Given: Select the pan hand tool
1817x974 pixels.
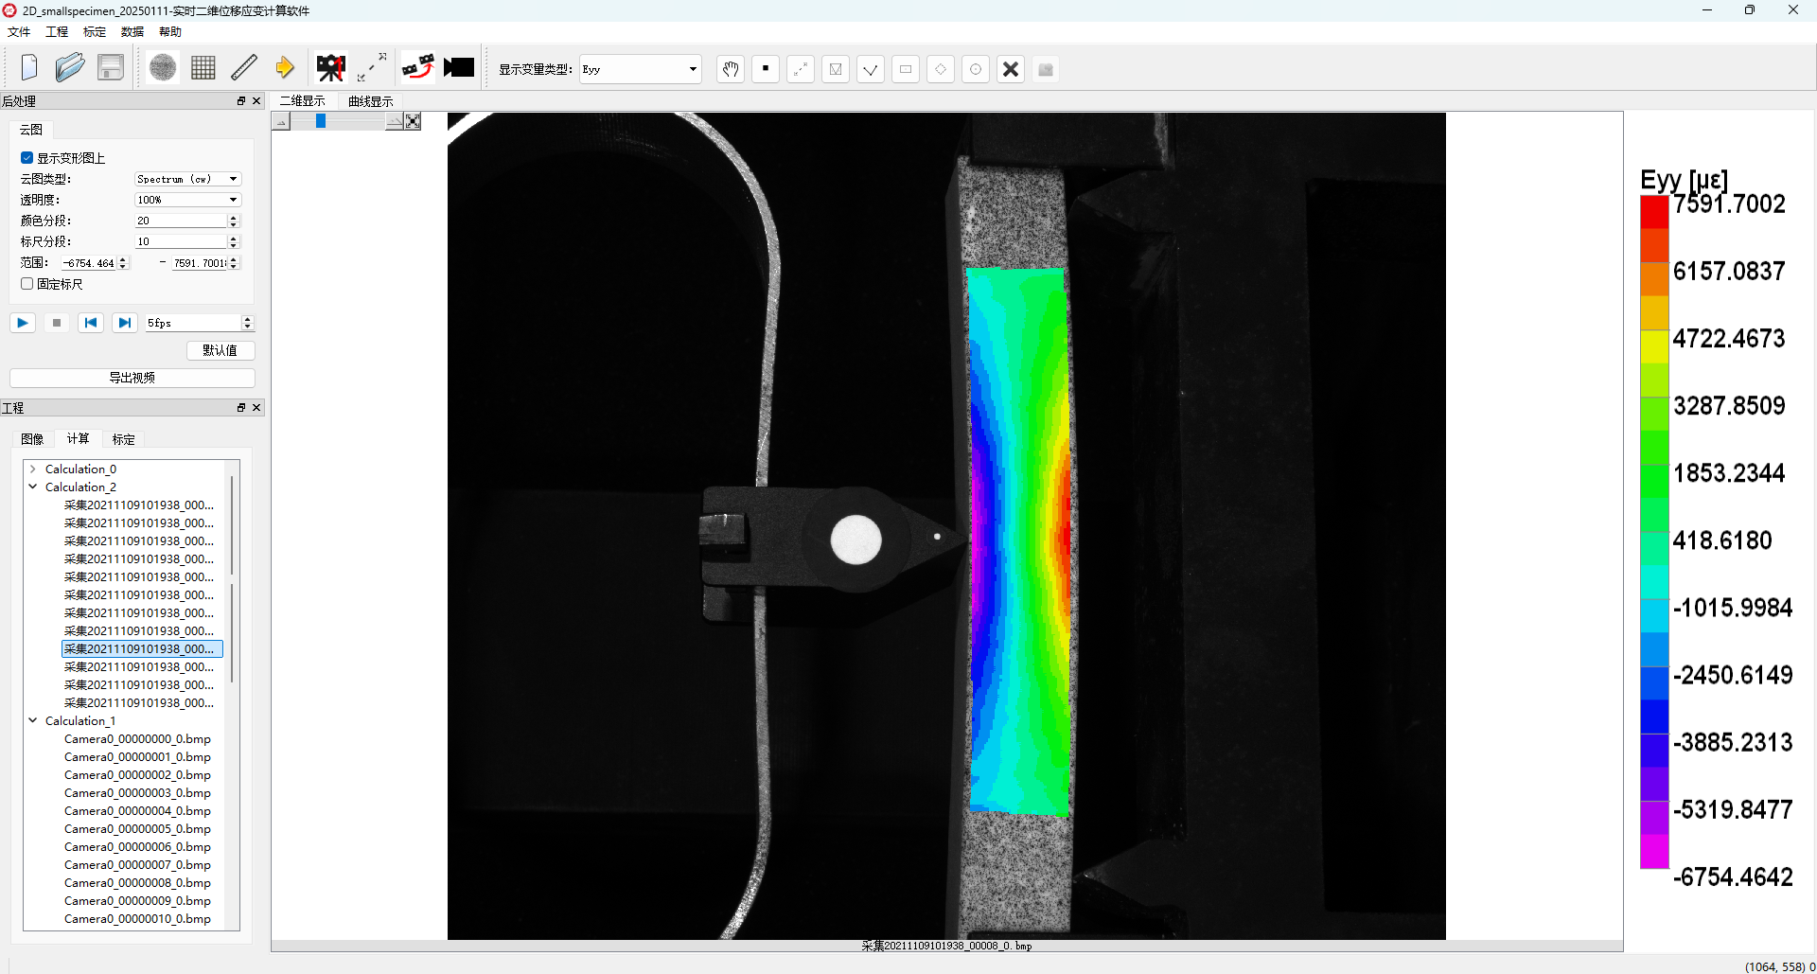Looking at the screenshot, I should tap(730, 69).
